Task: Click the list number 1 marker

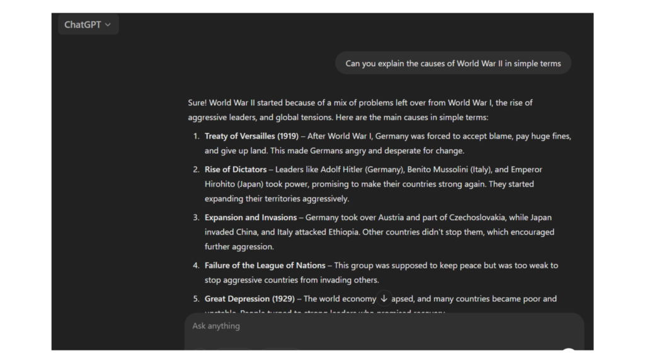Action: pyautogui.click(x=197, y=136)
